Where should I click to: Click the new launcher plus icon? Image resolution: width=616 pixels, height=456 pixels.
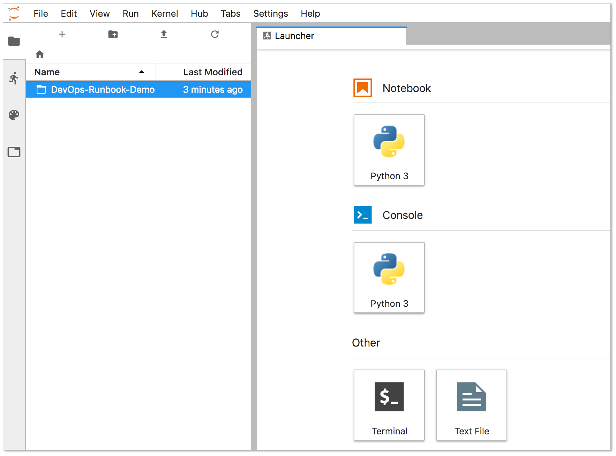pyautogui.click(x=62, y=34)
